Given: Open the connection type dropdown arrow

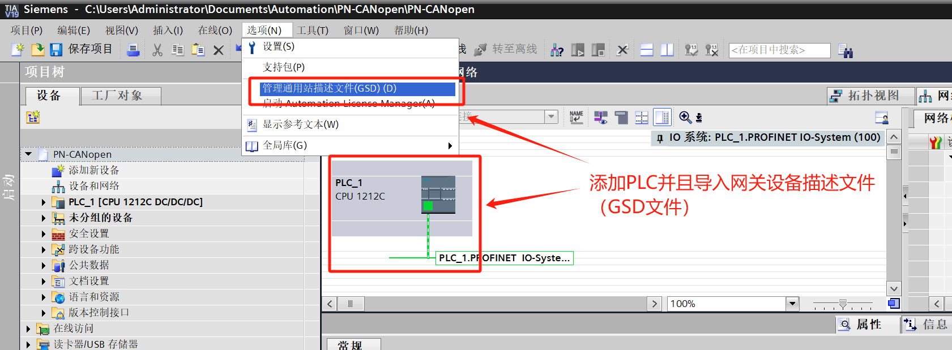Looking at the screenshot, I should (551, 116).
